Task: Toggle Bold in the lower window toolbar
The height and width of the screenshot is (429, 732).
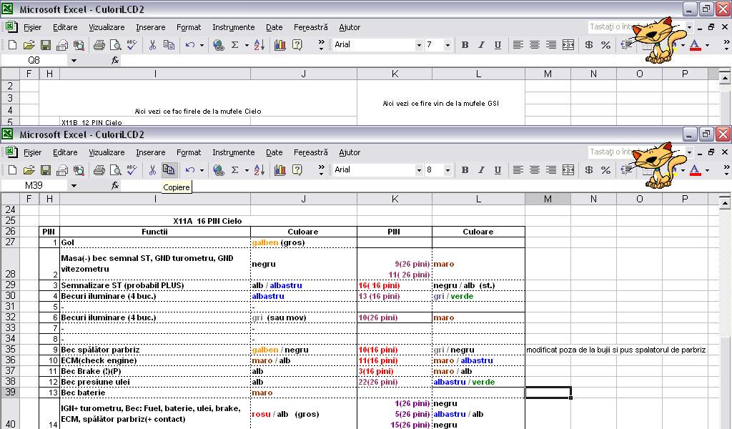Action: pos(465,170)
